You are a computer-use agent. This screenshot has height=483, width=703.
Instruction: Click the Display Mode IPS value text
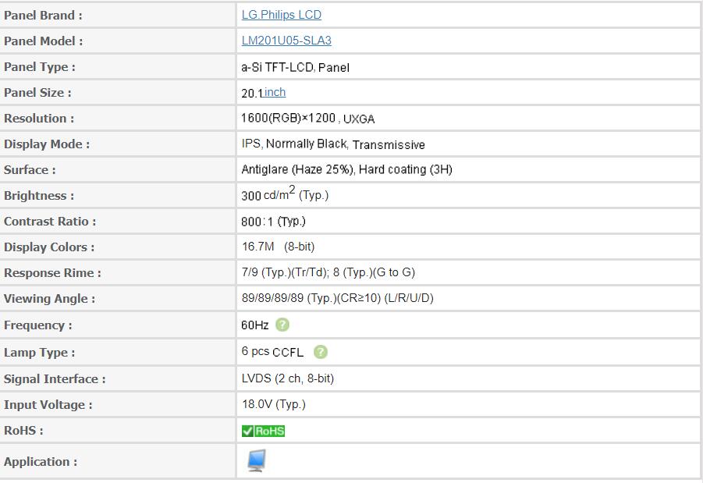point(332,144)
